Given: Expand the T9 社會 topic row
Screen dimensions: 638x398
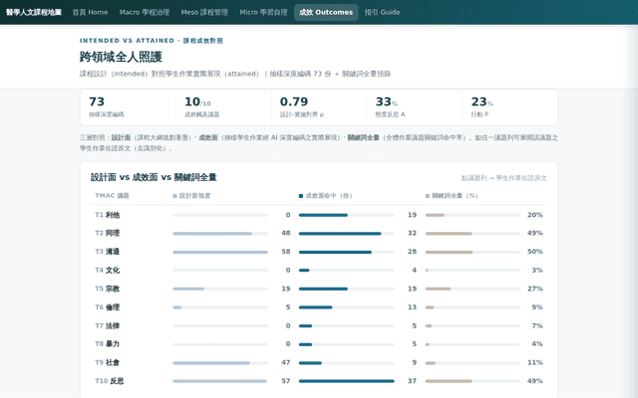Looking at the screenshot, I should [319, 362].
